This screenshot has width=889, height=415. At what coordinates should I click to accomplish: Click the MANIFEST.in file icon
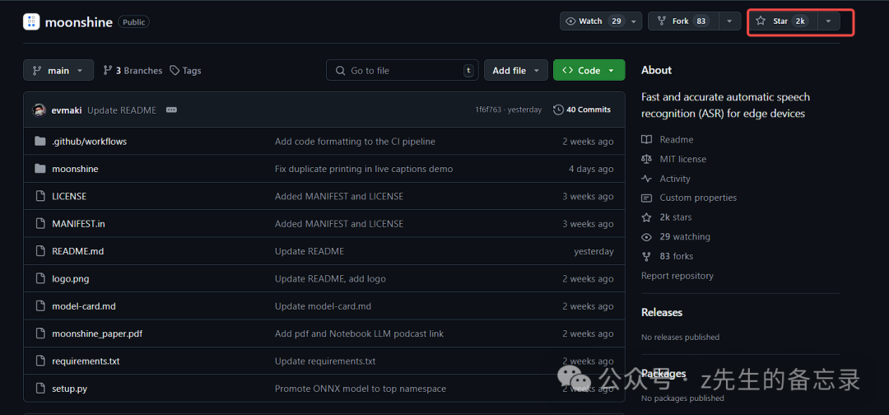point(40,224)
